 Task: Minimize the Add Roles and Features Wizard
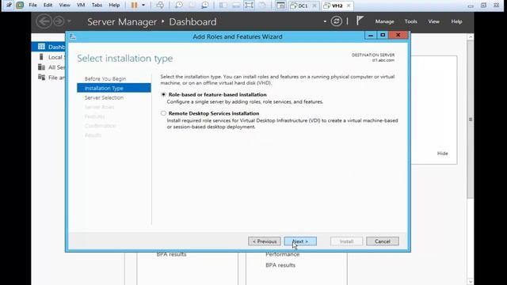click(x=371, y=35)
